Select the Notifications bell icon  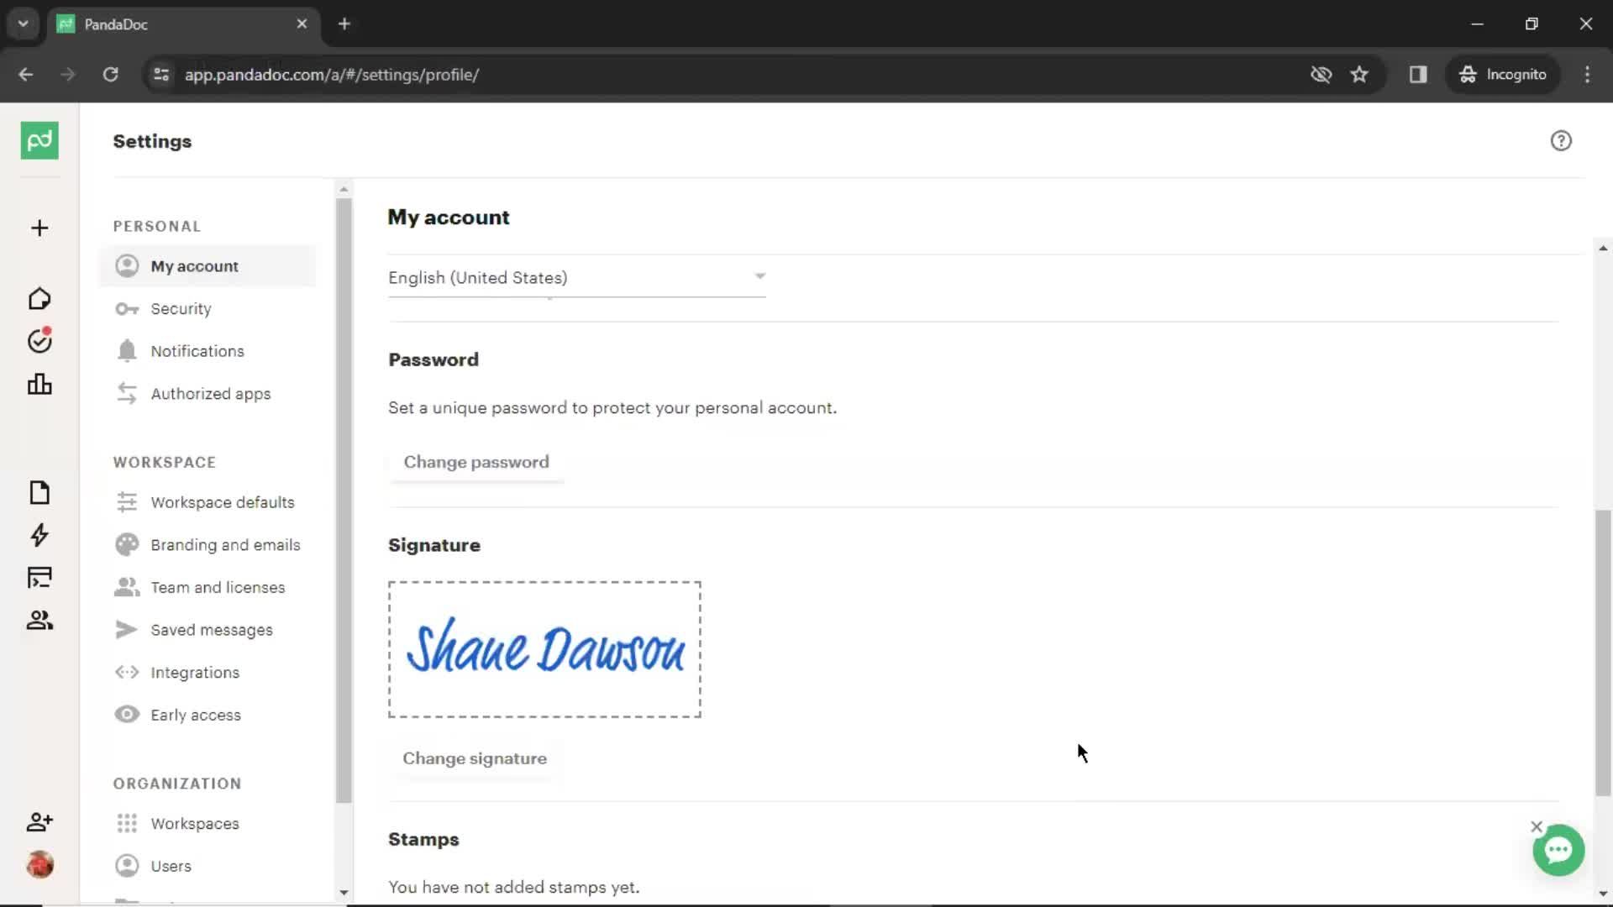coord(125,350)
